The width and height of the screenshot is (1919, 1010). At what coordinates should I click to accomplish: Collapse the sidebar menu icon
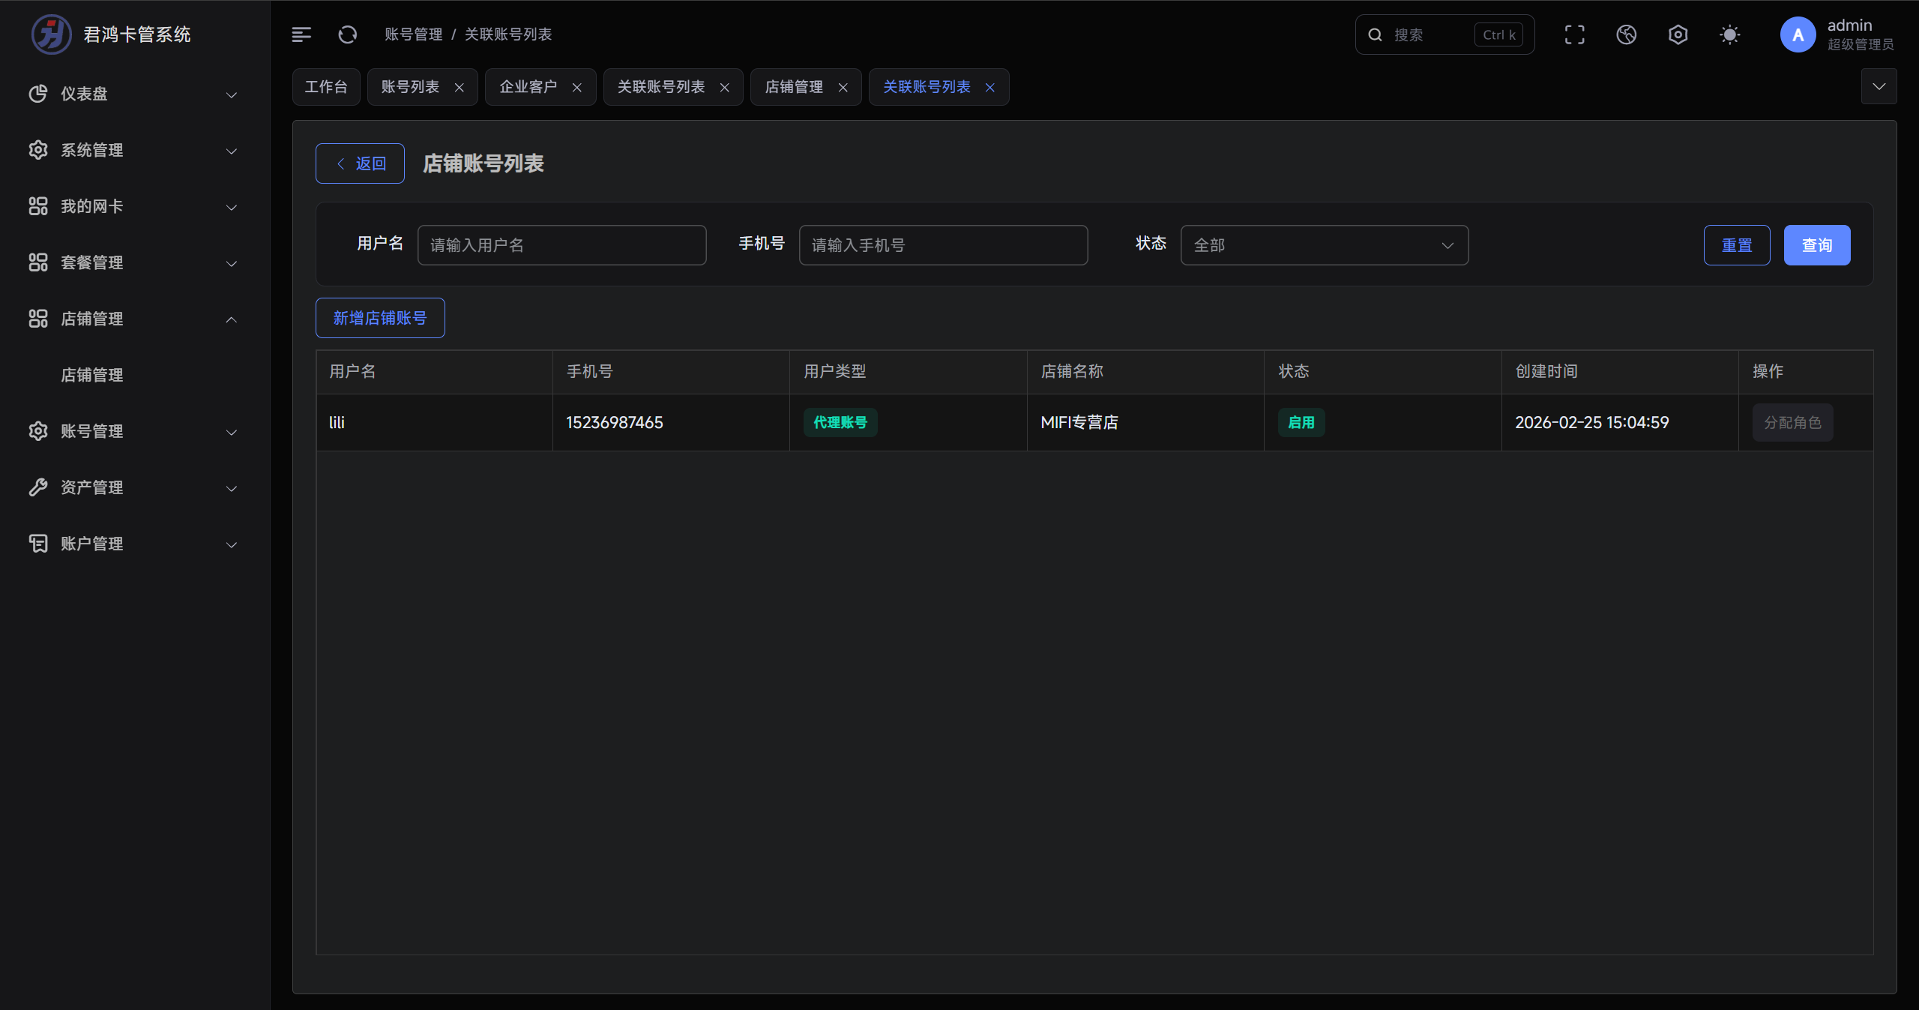[x=301, y=34]
